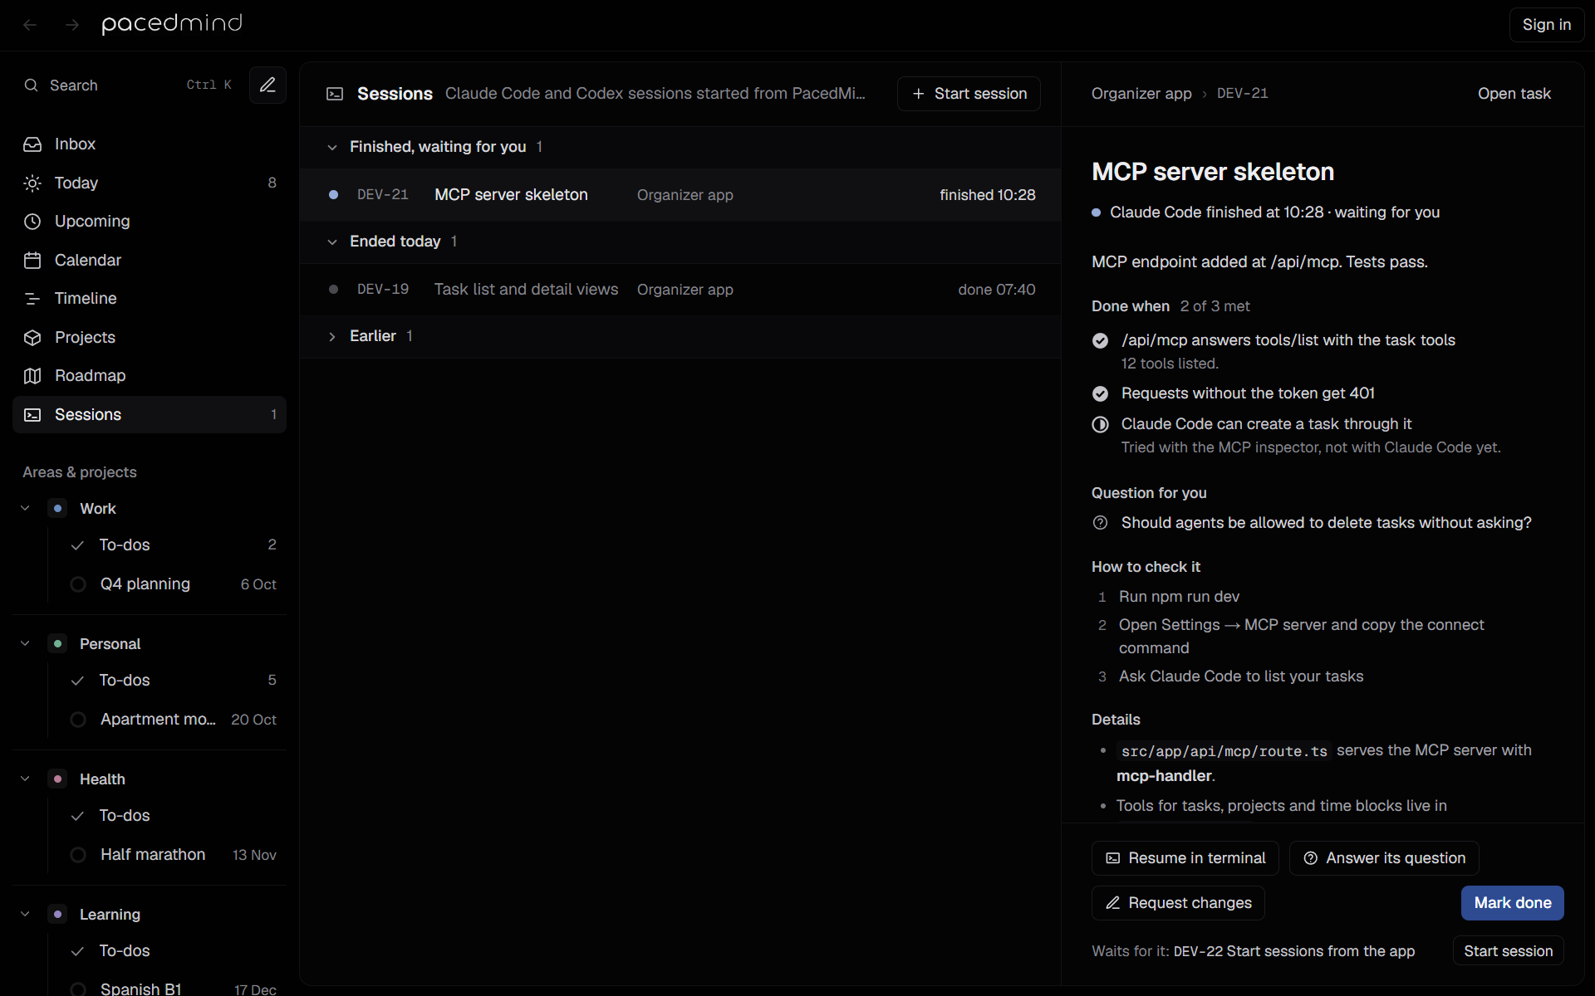This screenshot has height=996, width=1595.
Task: Collapse the Personal area
Action: [25, 643]
